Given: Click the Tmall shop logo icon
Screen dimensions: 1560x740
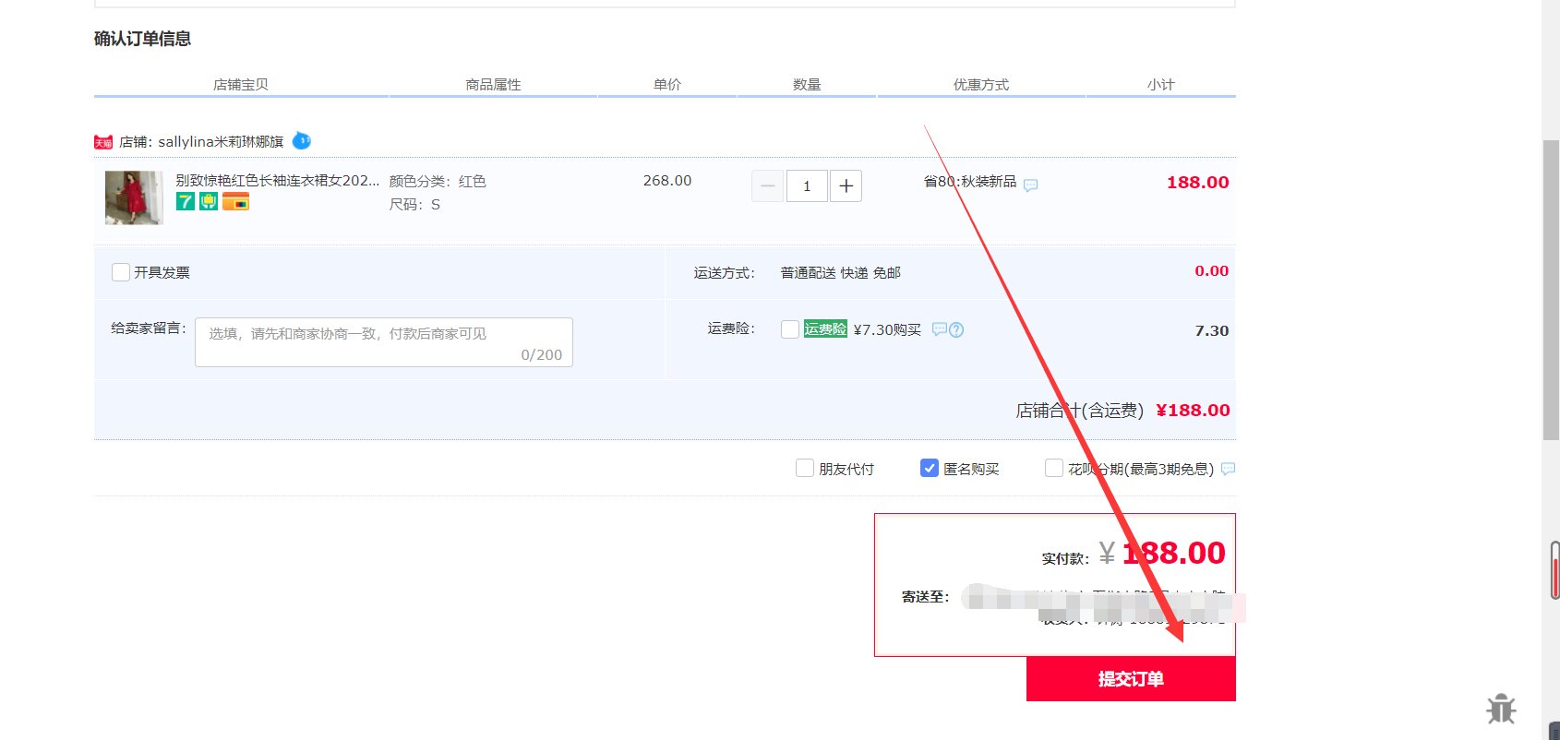Looking at the screenshot, I should [x=103, y=142].
